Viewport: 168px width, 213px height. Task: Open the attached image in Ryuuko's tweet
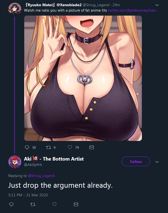tap(83, 78)
